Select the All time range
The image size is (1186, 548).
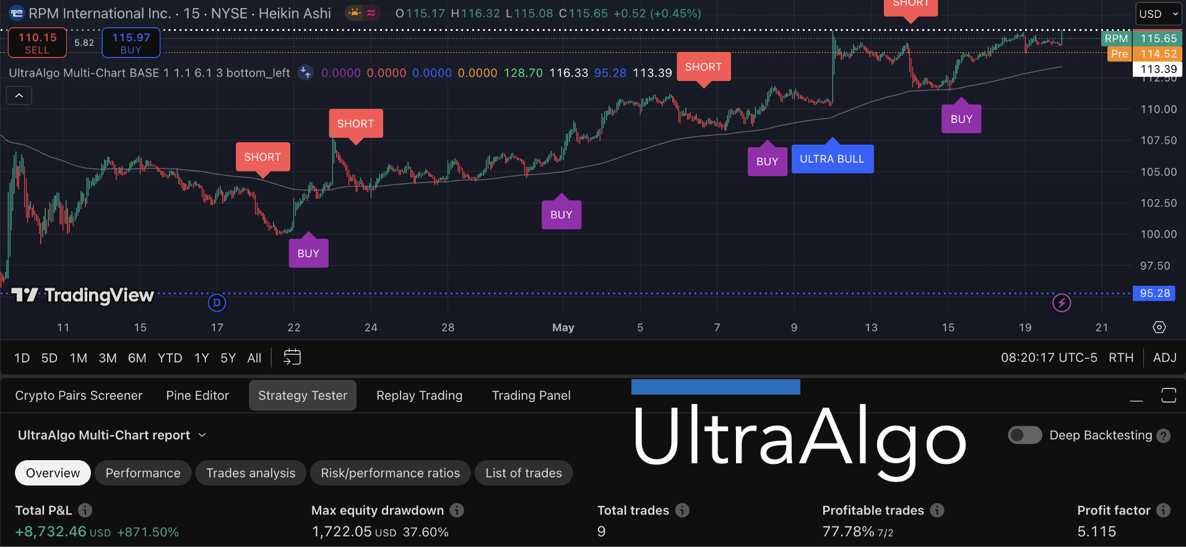click(x=254, y=358)
